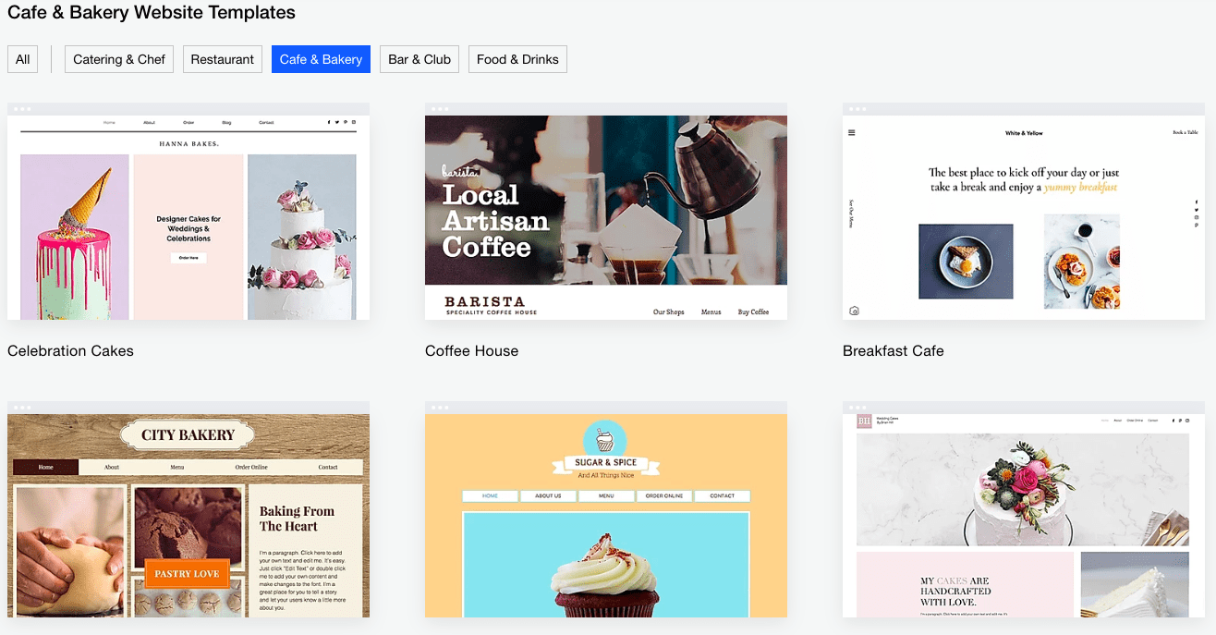Choose the Restaurant category filter
This screenshot has width=1216, height=635.
223,59
